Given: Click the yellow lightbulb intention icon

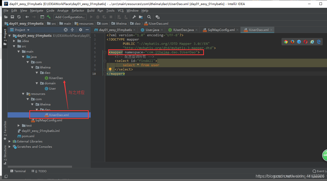Looking at the screenshot, I should (110, 69).
